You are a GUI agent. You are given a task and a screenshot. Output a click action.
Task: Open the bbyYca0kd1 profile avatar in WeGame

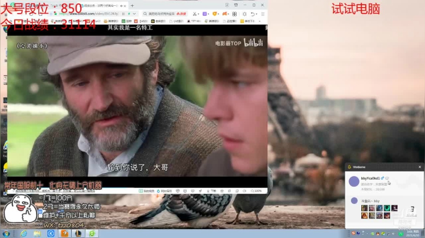pos(354,181)
